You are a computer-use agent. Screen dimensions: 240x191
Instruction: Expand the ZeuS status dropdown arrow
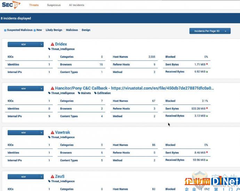(x=41, y=177)
